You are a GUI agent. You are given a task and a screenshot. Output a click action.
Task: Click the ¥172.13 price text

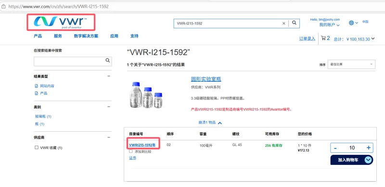[x=303, y=150]
